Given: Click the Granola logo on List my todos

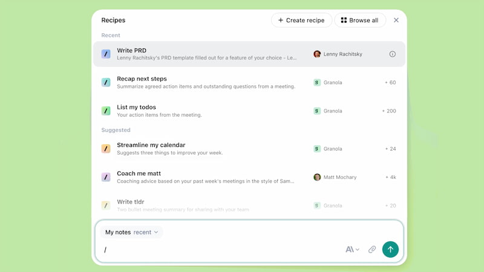Looking at the screenshot, I should (x=317, y=111).
